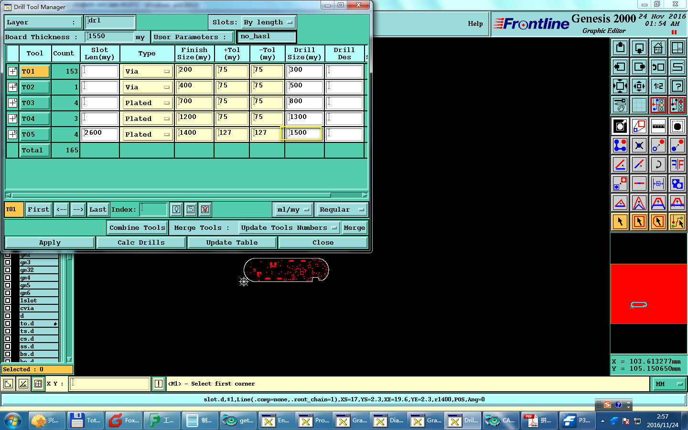Click the First navigation button
This screenshot has height=430, width=688.
point(38,209)
